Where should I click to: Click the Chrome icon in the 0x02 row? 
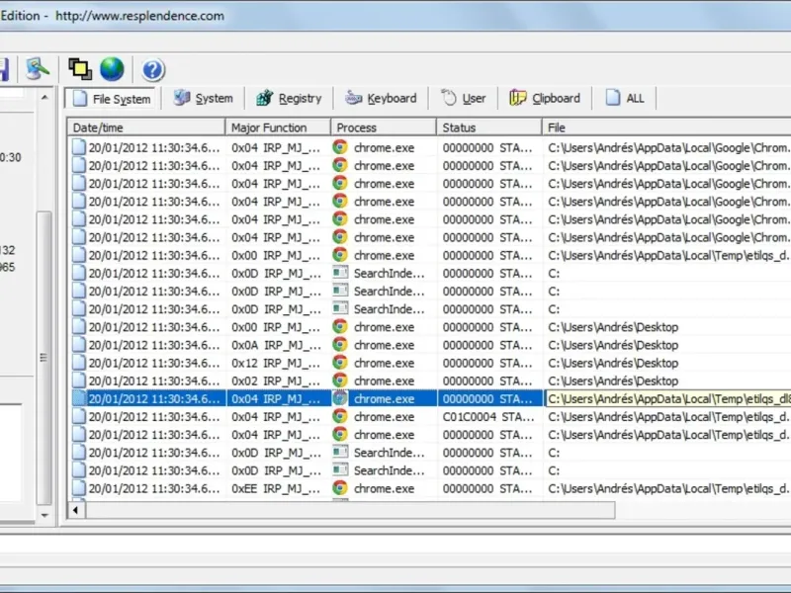(340, 381)
